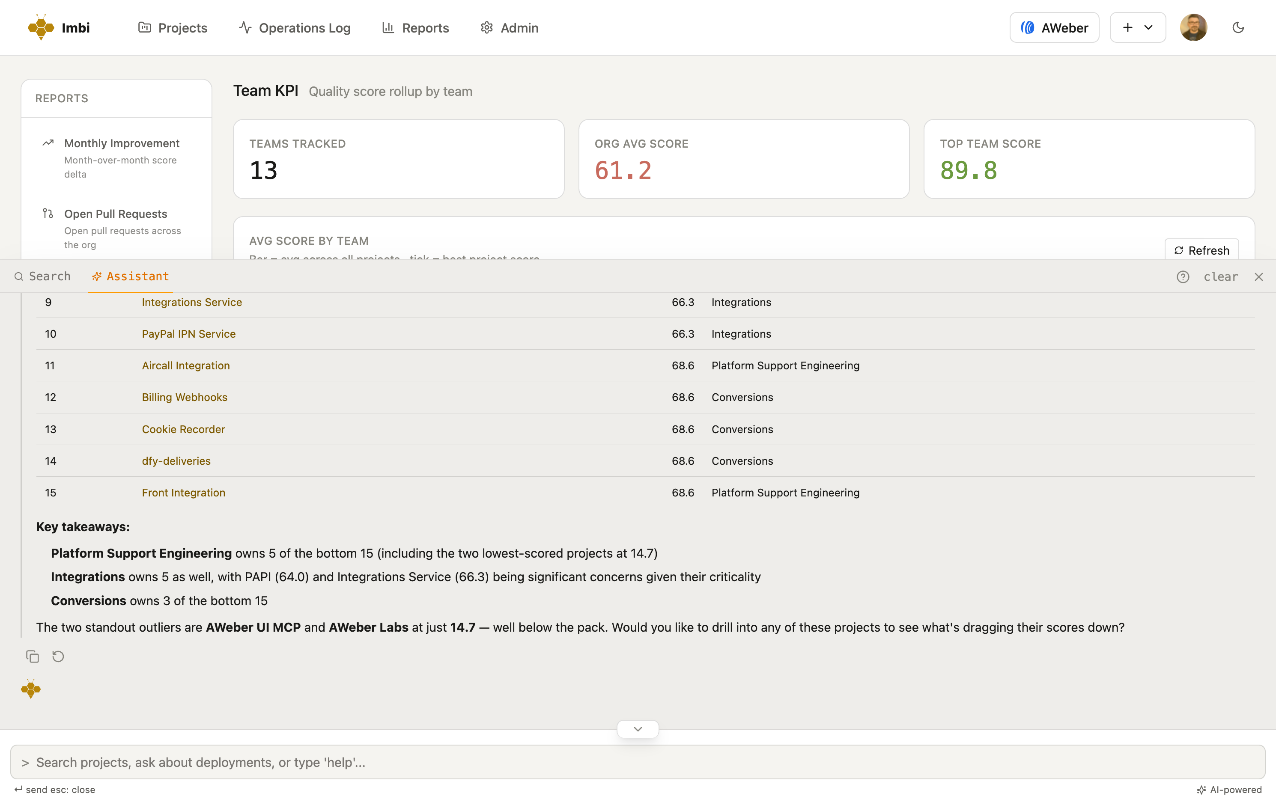The width and height of the screenshot is (1276, 802).
Task: Click the Reports bar chart icon
Action: click(388, 27)
